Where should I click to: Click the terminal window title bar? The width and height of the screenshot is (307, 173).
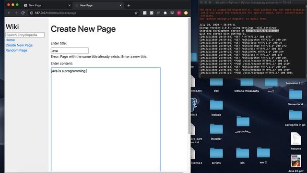253,2
